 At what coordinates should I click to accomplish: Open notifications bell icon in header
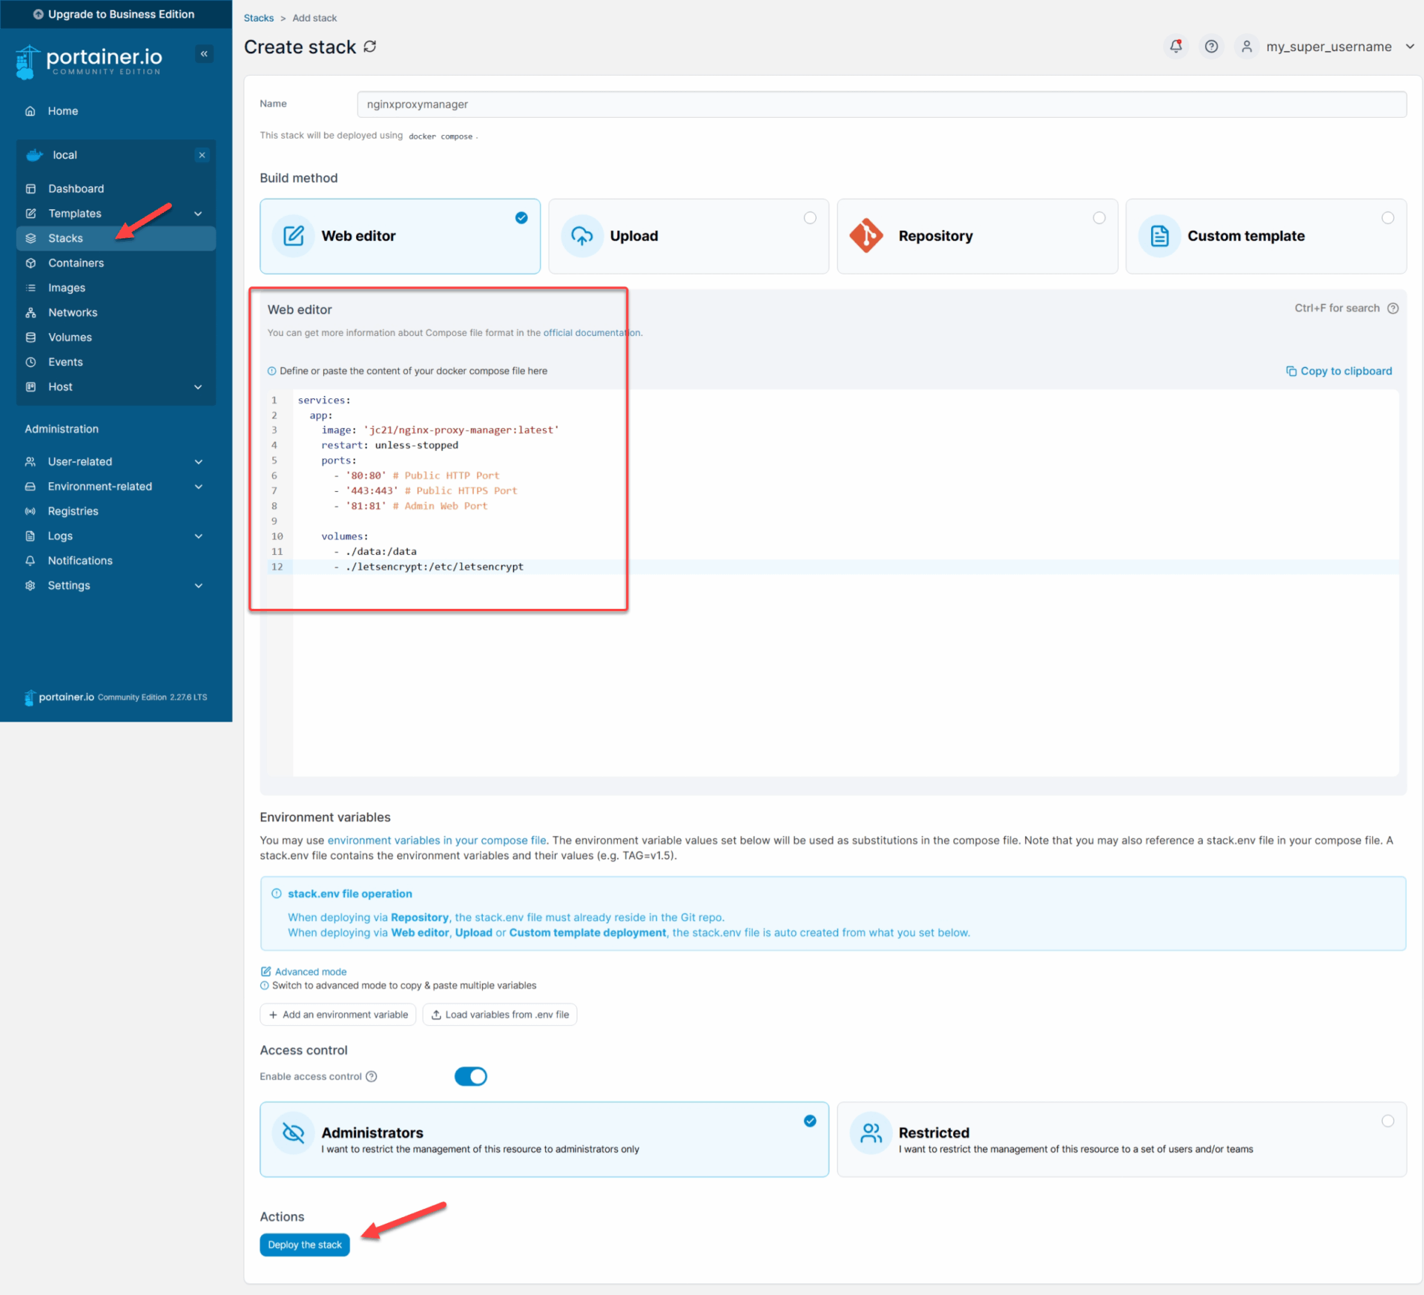(1176, 47)
